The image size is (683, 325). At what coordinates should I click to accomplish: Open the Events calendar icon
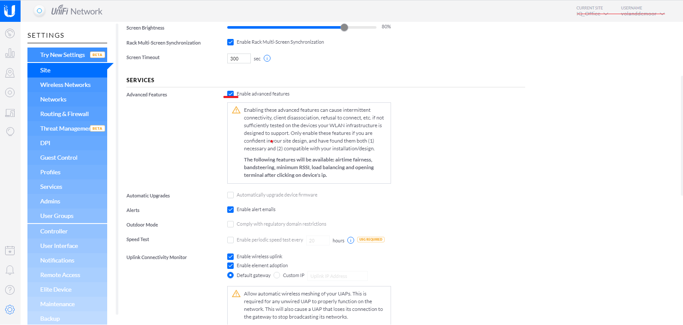tap(10, 250)
